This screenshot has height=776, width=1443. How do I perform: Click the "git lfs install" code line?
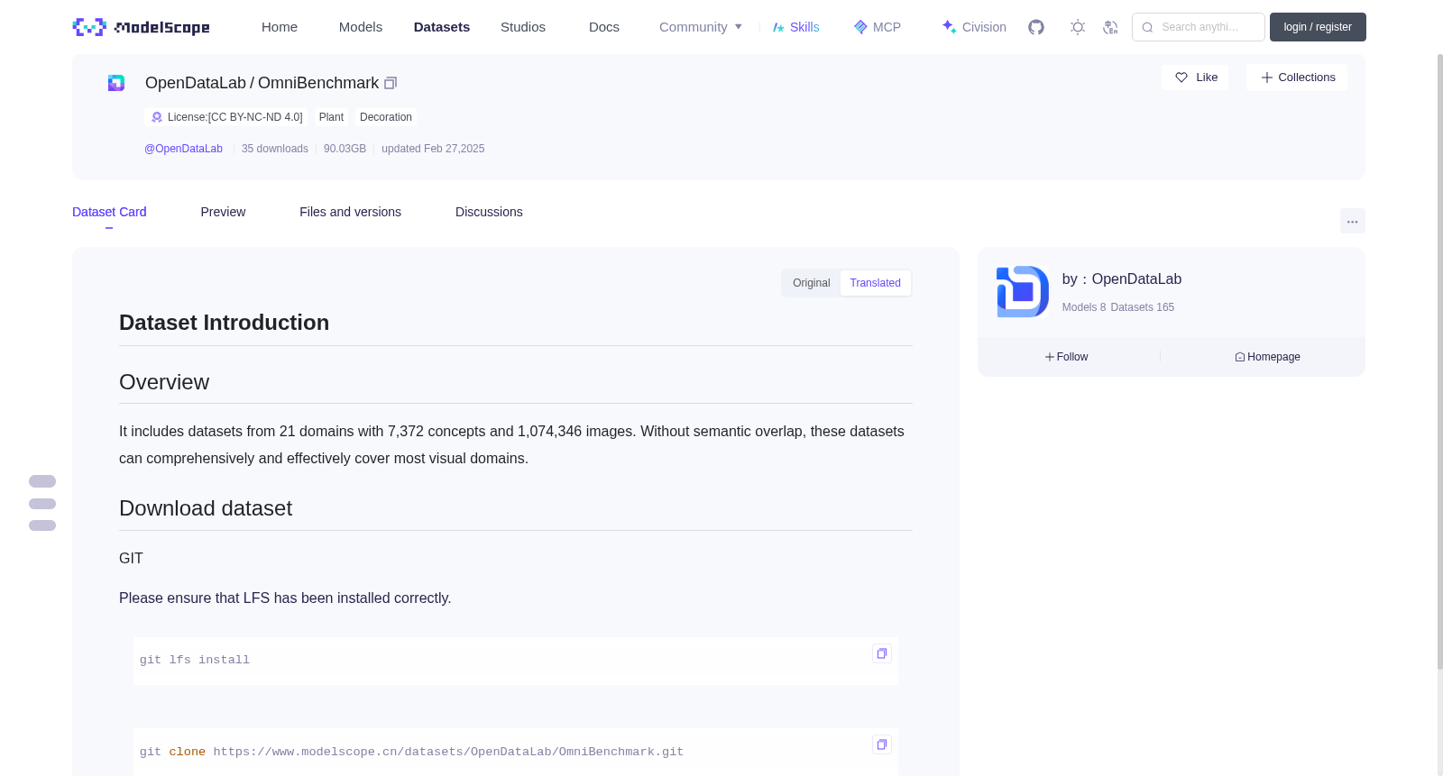click(x=195, y=661)
